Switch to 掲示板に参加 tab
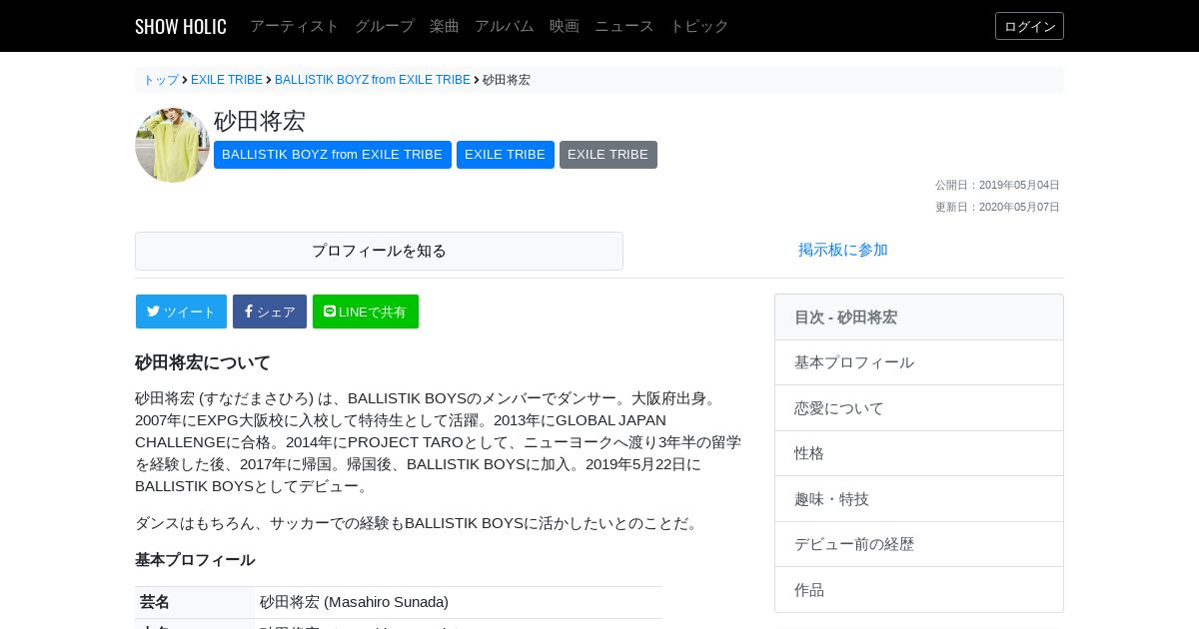The width and height of the screenshot is (1199, 629). point(843,250)
